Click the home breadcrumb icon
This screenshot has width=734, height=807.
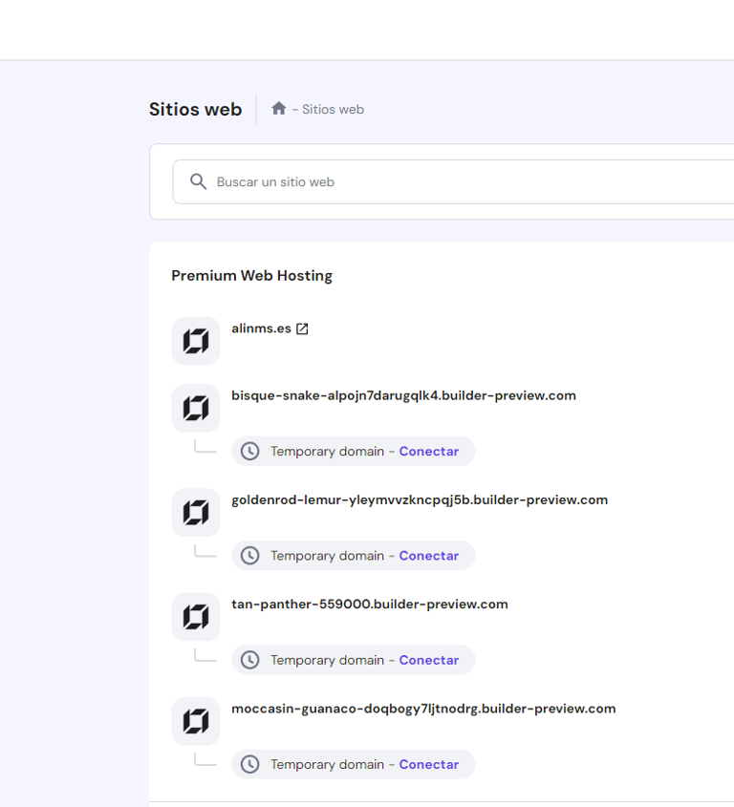[279, 108]
